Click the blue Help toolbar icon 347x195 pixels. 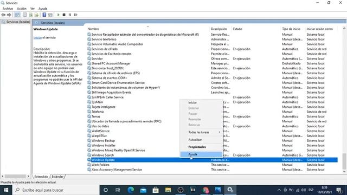[44, 15]
